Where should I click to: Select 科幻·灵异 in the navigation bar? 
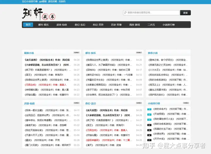point(98,24)
